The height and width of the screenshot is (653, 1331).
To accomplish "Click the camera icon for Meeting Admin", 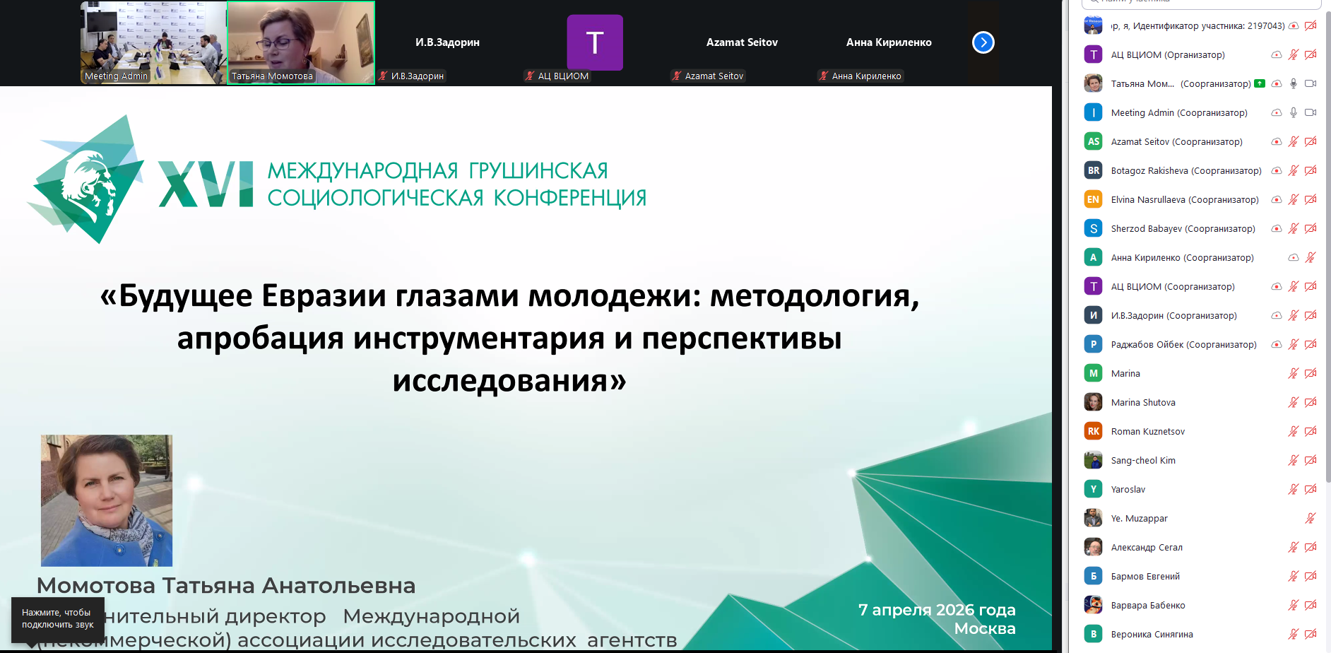I will point(1310,112).
